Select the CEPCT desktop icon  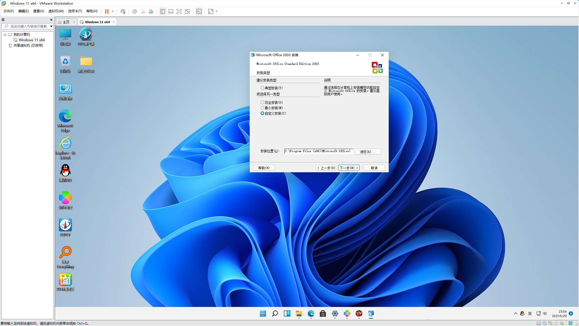(65, 228)
